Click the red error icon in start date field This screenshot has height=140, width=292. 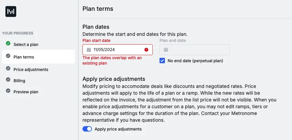(x=146, y=50)
